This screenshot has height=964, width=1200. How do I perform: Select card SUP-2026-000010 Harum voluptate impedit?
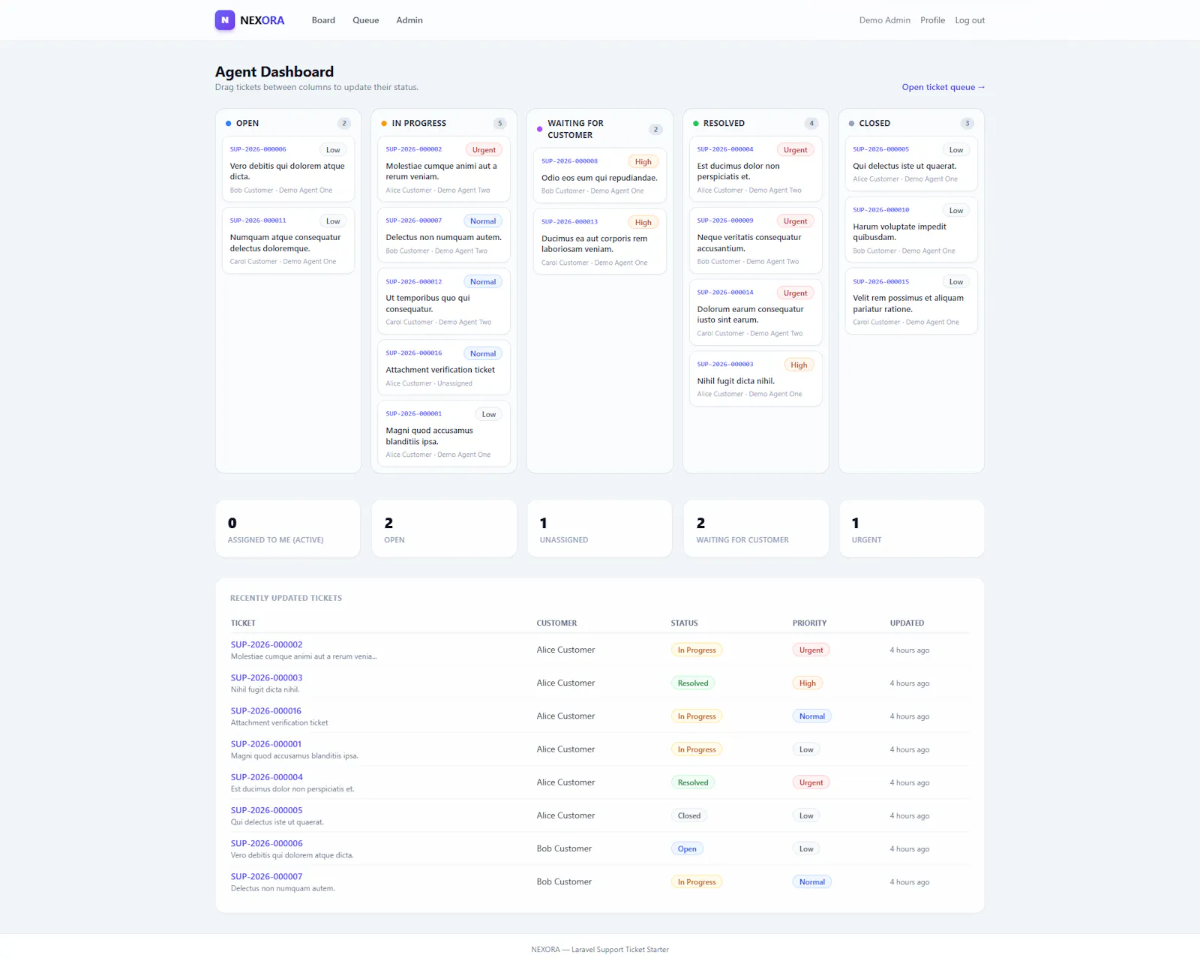(911, 229)
